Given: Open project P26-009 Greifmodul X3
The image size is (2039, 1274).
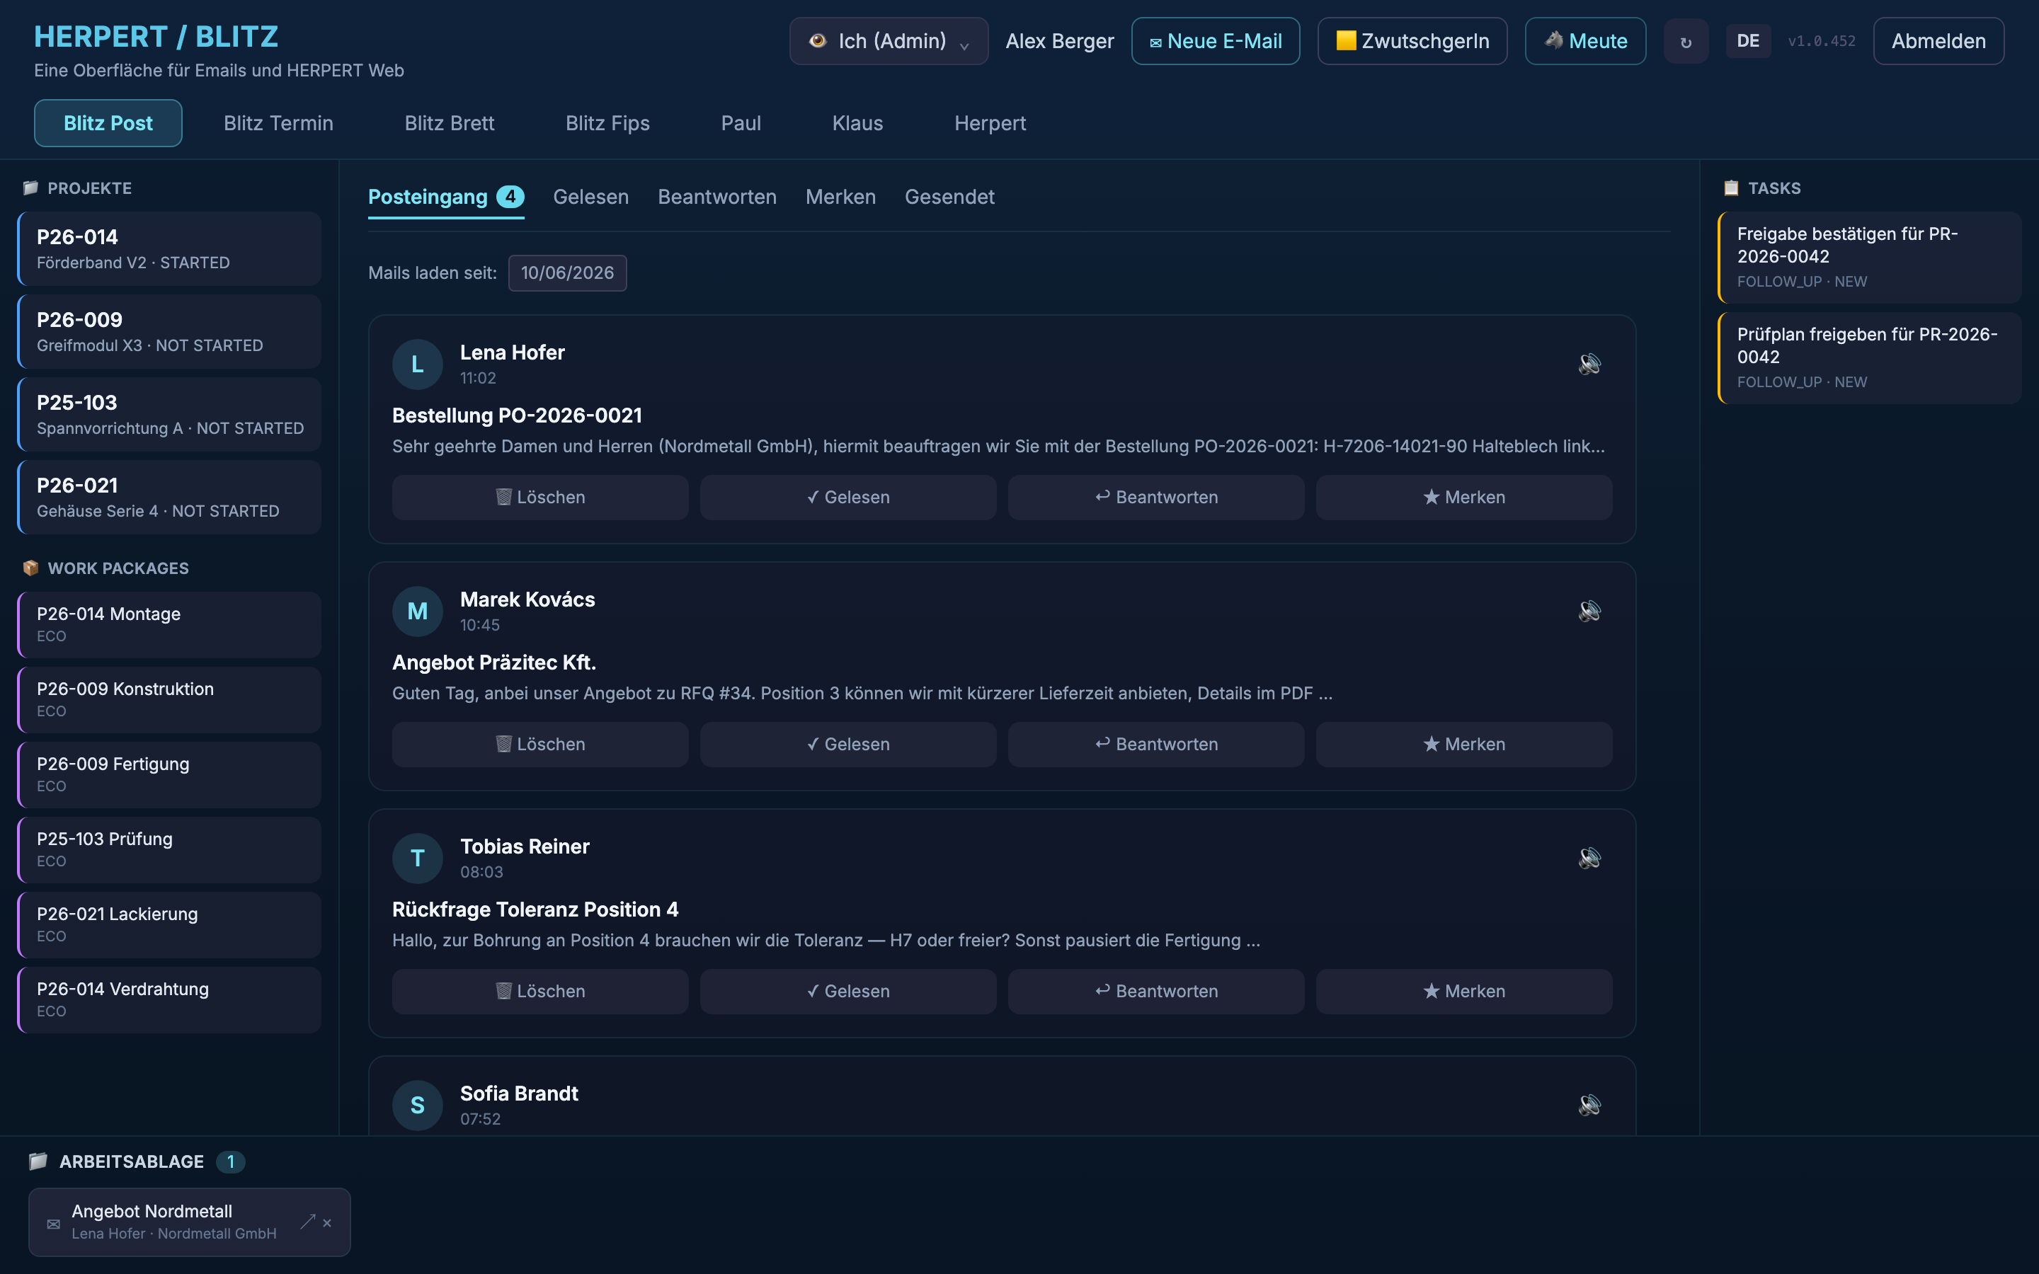Looking at the screenshot, I should [x=169, y=331].
